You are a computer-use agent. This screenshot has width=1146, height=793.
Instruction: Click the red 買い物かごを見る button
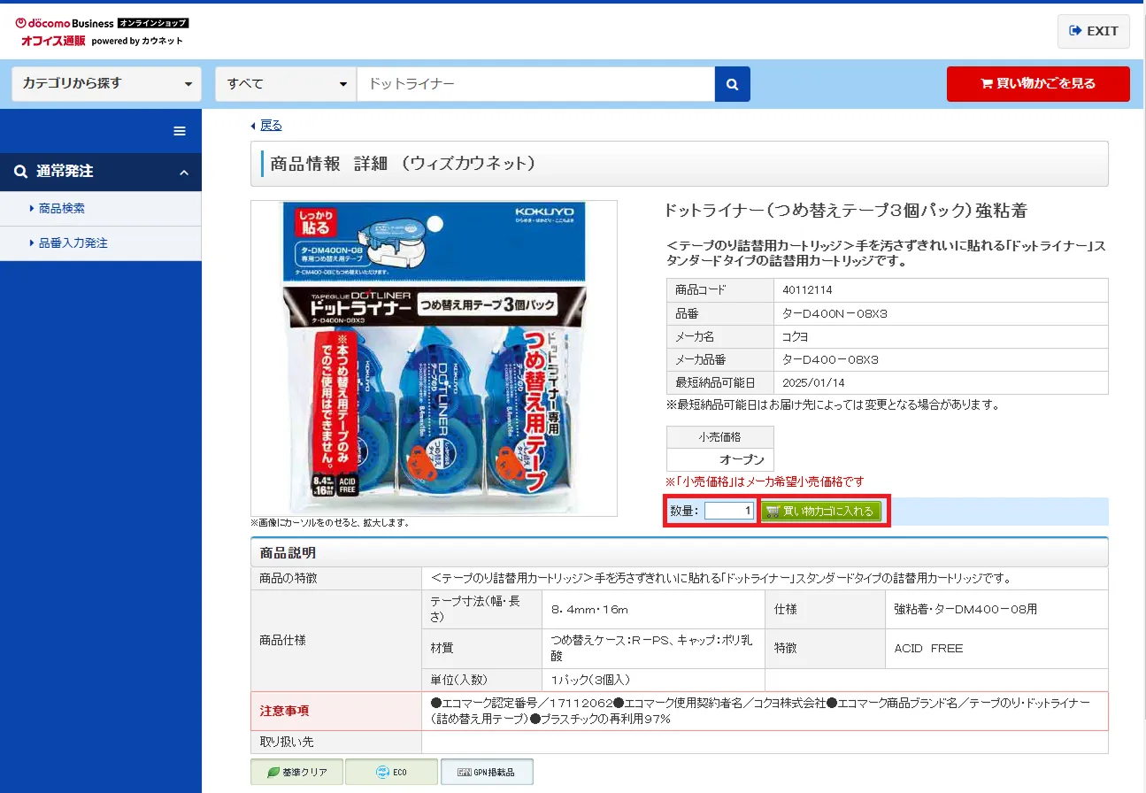click(x=1037, y=84)
